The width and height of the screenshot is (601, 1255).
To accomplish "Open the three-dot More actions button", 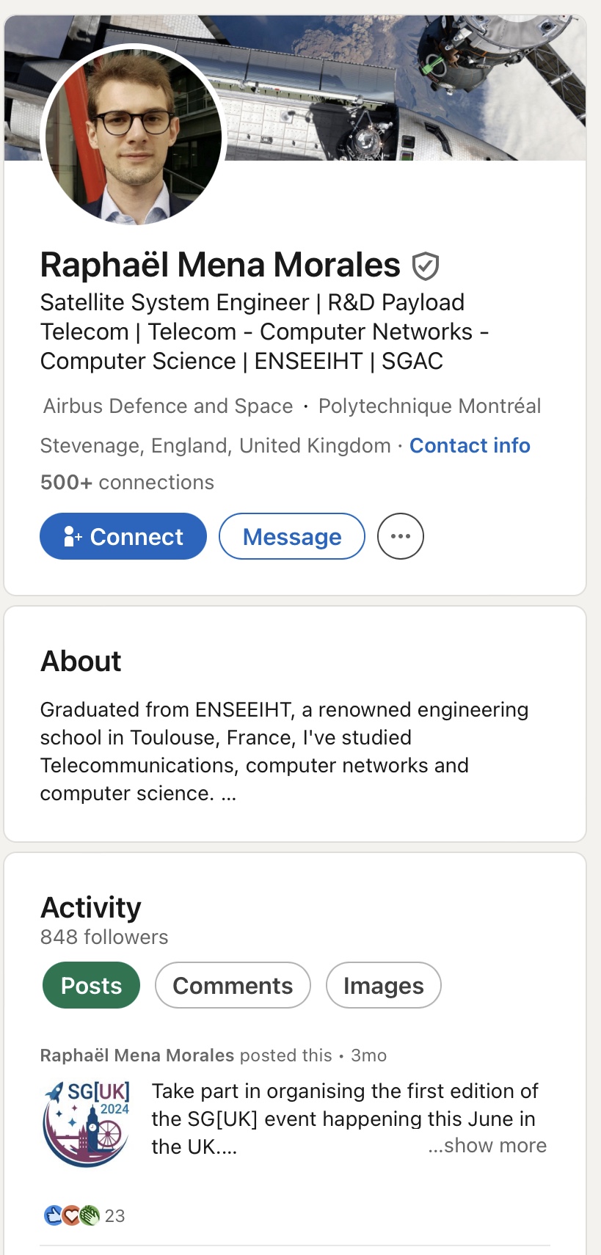I will point(401,536).
